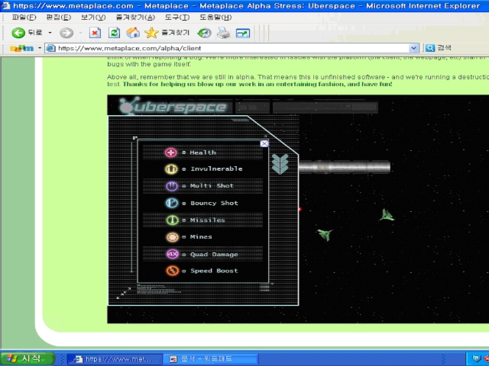Open the 시작 Start button
489x366 pixels.
coord(28,358)
